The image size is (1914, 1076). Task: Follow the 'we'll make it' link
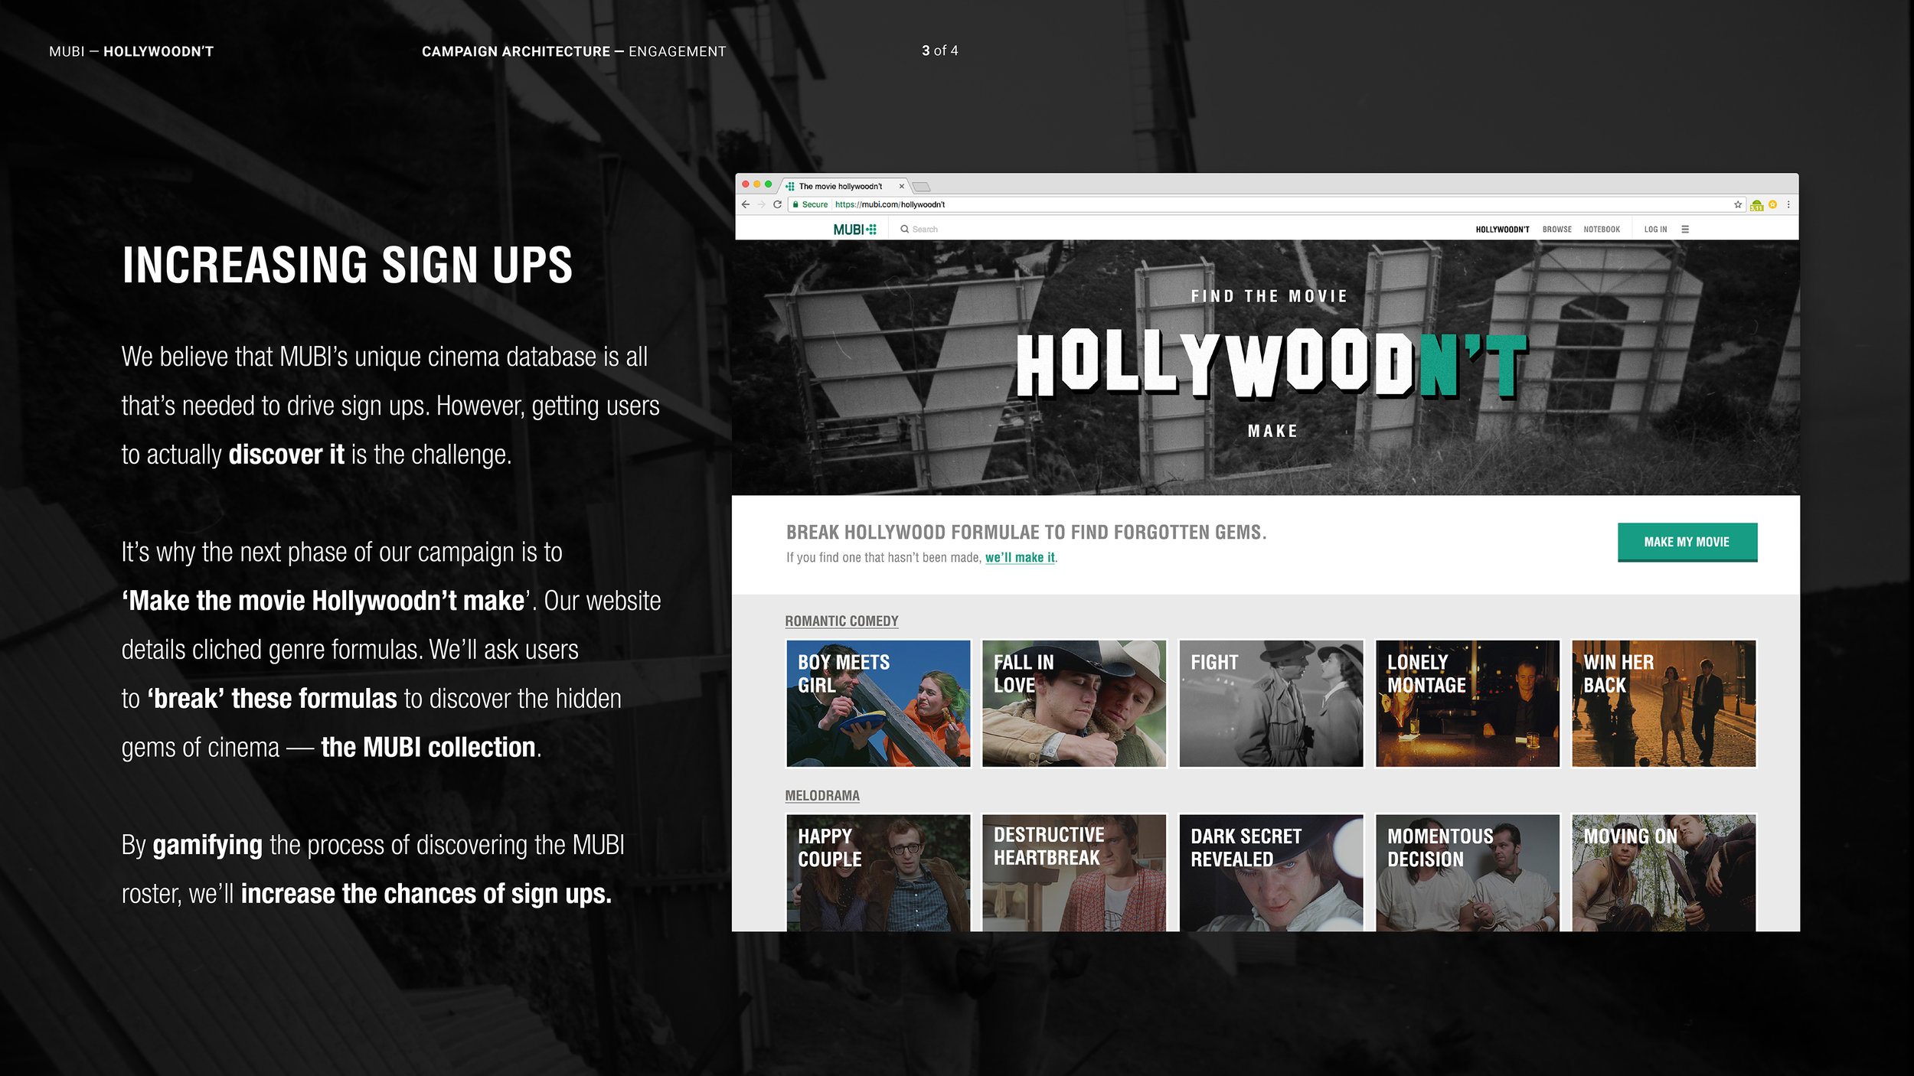pyautogui.click(x=1020, y=557)
